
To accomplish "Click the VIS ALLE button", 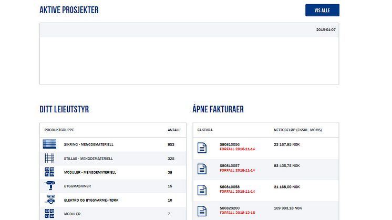I will 322,10.
